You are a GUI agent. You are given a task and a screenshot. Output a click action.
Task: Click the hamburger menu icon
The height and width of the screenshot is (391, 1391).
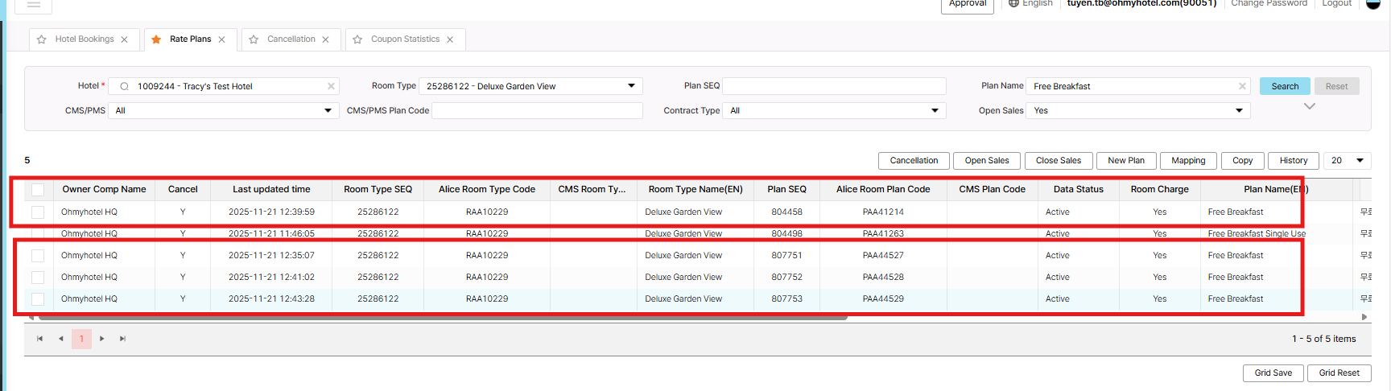34,4
